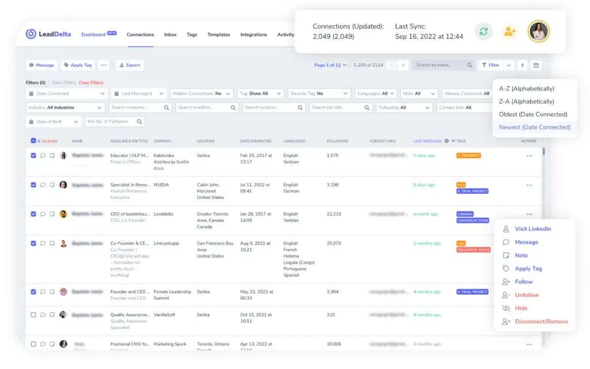Click the invite teammate person icon
The width and height of the screenshot is (590, 369).
(510, 32)
